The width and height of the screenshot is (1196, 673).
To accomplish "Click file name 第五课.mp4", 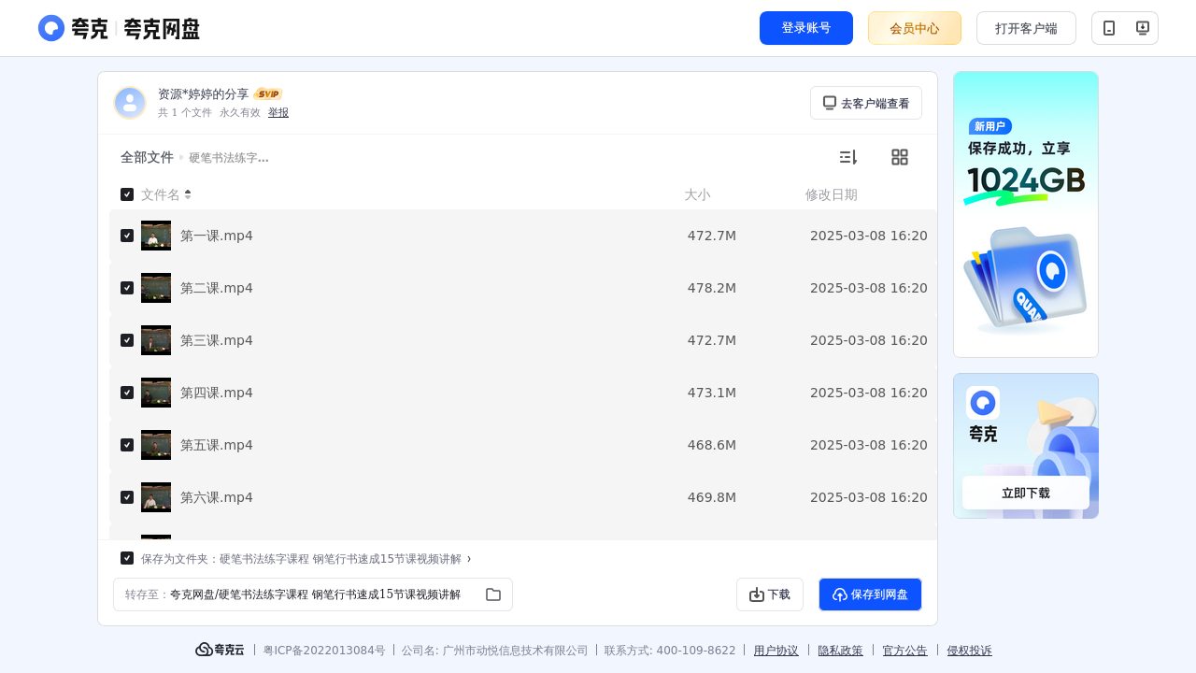I will 217,445.
